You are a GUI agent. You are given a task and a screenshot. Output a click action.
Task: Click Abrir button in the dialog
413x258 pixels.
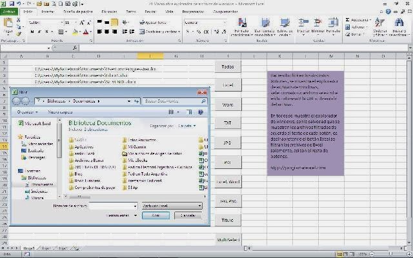pos(156,215)
